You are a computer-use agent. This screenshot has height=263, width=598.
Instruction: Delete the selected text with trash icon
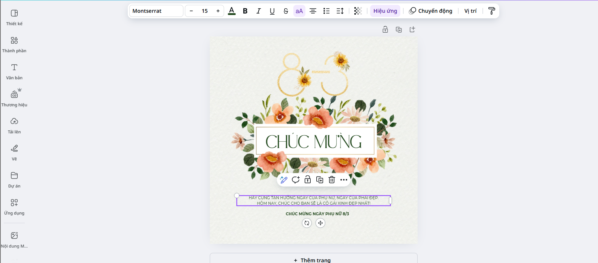[x=332, y=180]
